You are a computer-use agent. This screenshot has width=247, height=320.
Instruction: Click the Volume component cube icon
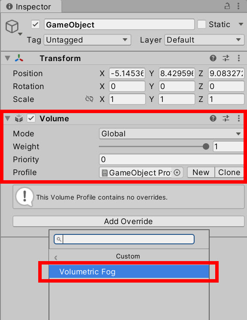coord(19,118)
